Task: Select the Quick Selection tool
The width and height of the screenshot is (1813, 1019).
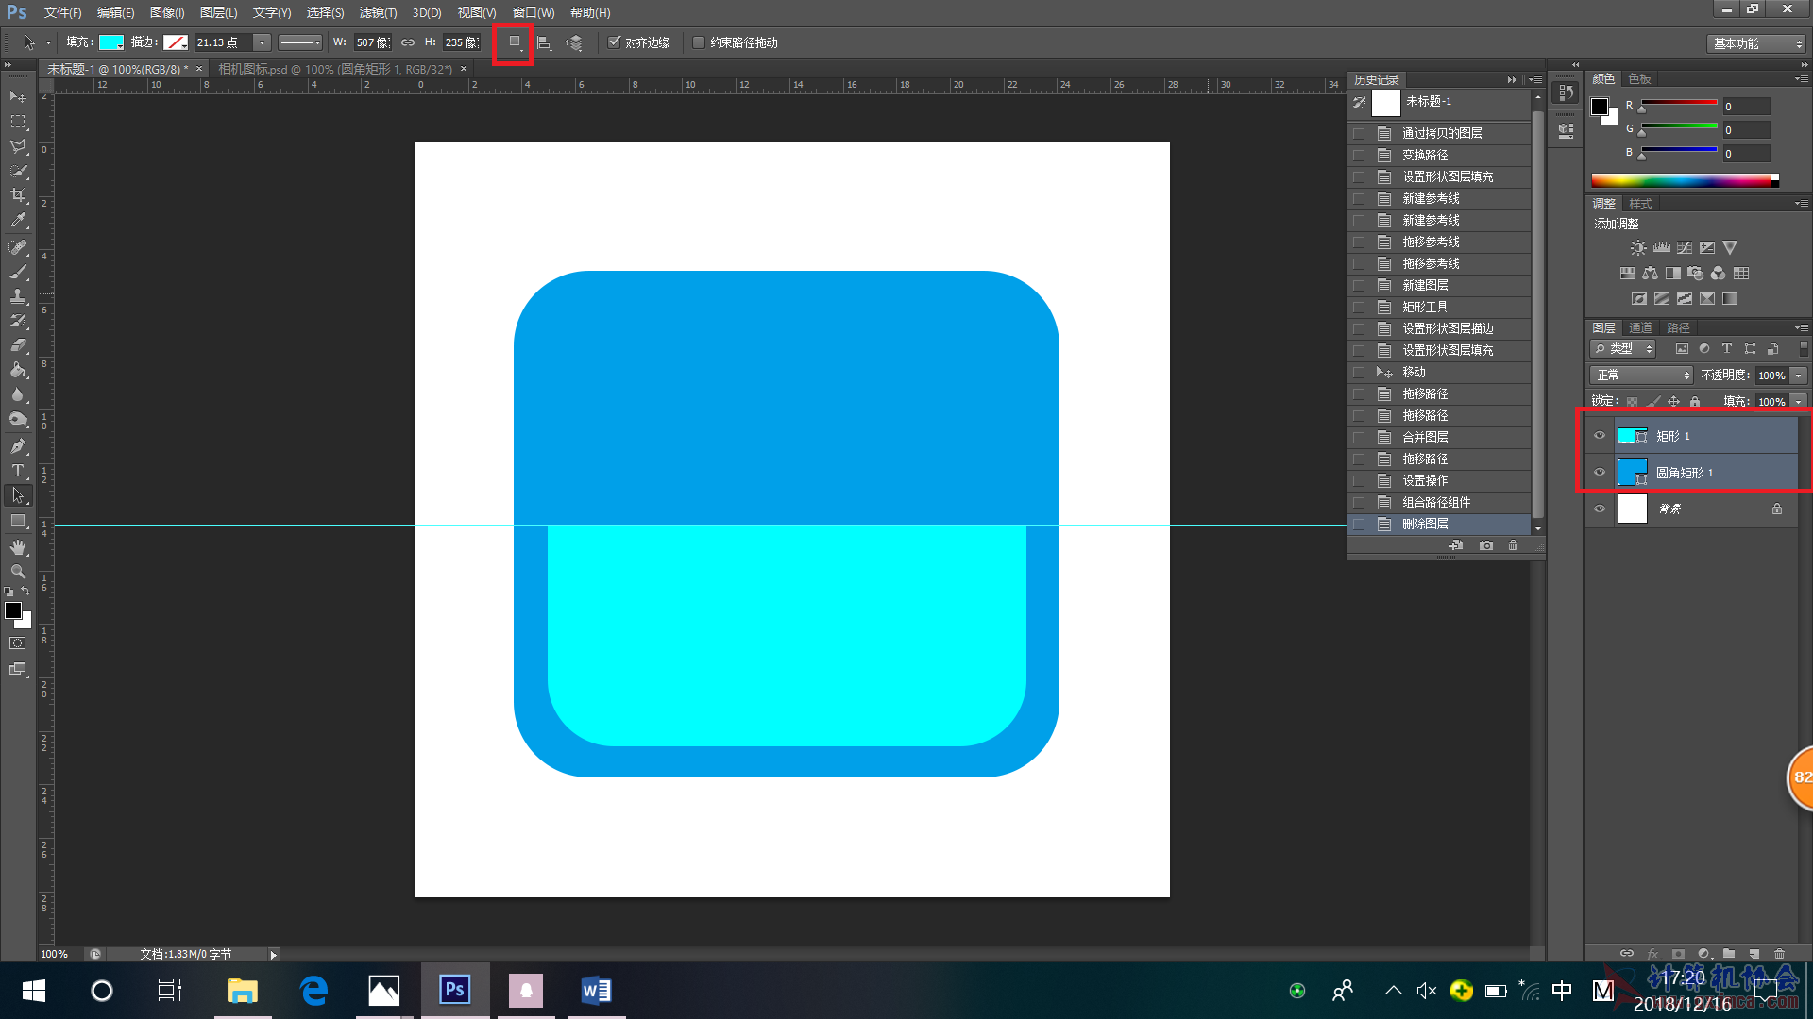Action: click(x=18, y=171)
